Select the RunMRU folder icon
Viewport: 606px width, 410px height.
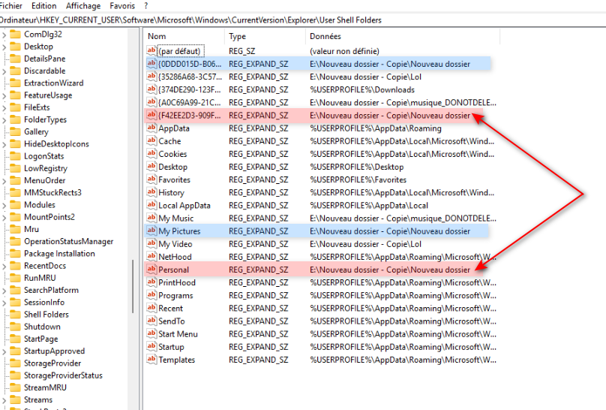tap(15, 278)
